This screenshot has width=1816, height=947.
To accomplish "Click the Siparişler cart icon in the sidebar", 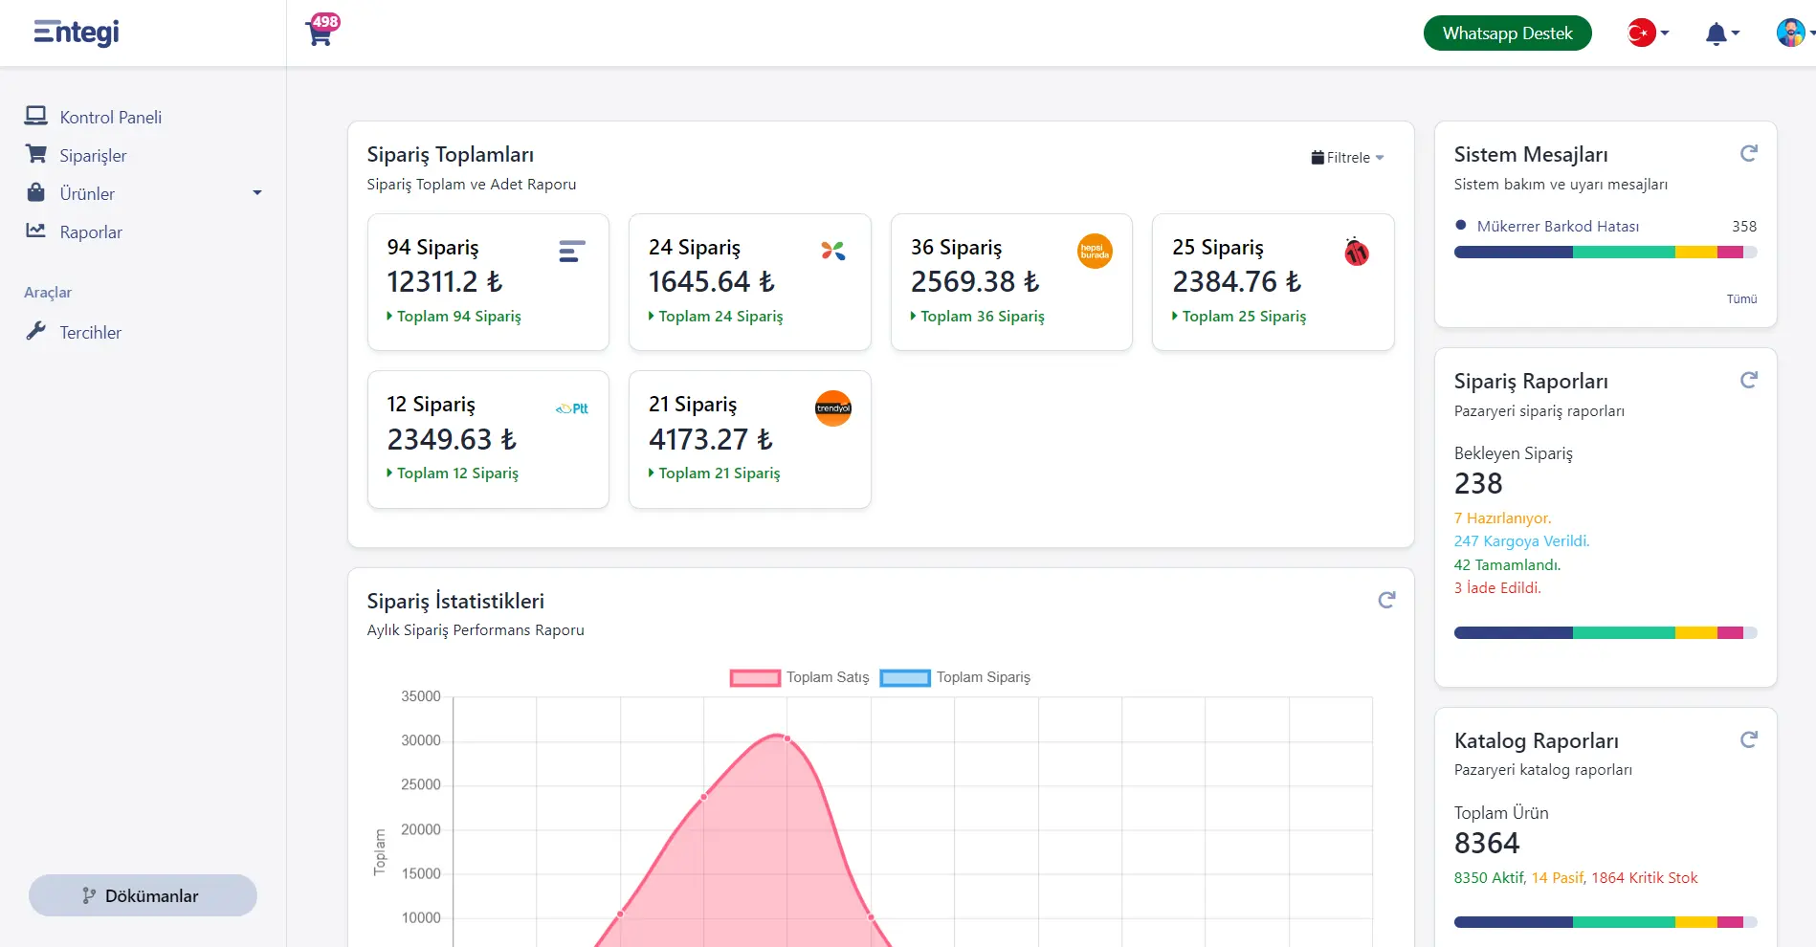I will click(x=36, y=154).
